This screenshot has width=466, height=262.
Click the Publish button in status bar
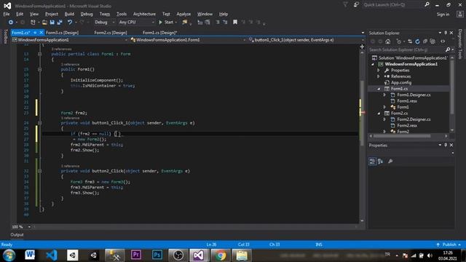coord(449,245)
